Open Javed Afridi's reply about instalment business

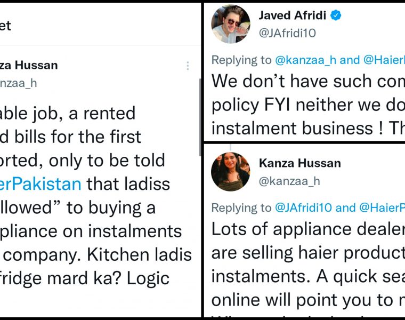(x=307, y=105)
